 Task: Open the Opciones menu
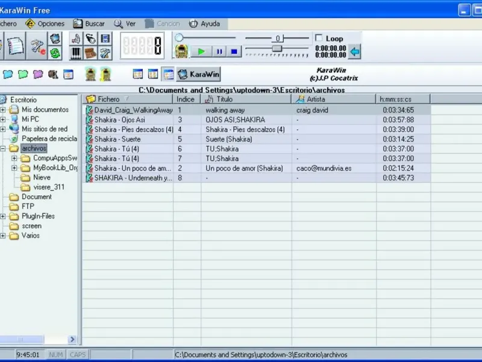[45, 24]
